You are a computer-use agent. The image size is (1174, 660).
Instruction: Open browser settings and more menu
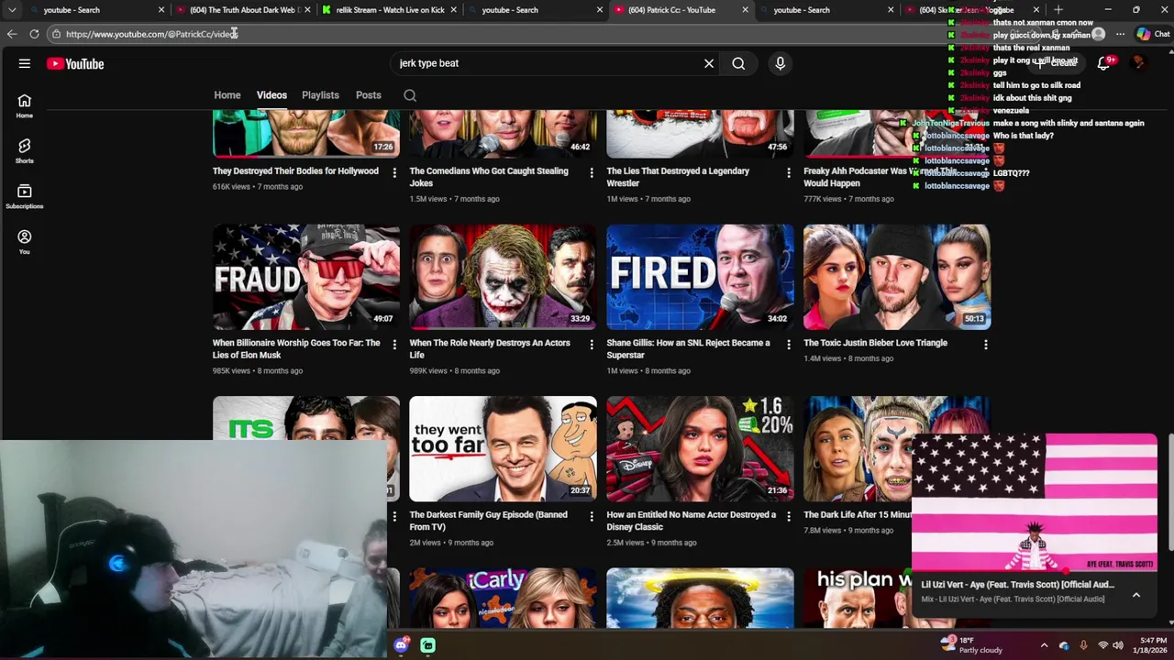click(1120, 34)
